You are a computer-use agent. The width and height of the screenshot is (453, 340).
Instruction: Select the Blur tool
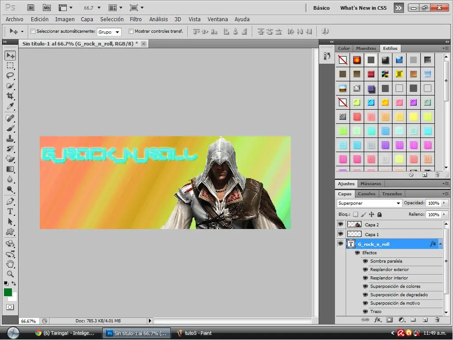pos(11,179)
